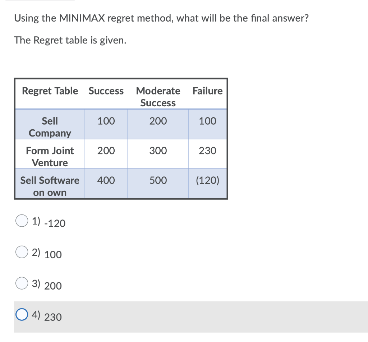Select radio option 2) 100
The image size is (368, 342).
[22, 252]
